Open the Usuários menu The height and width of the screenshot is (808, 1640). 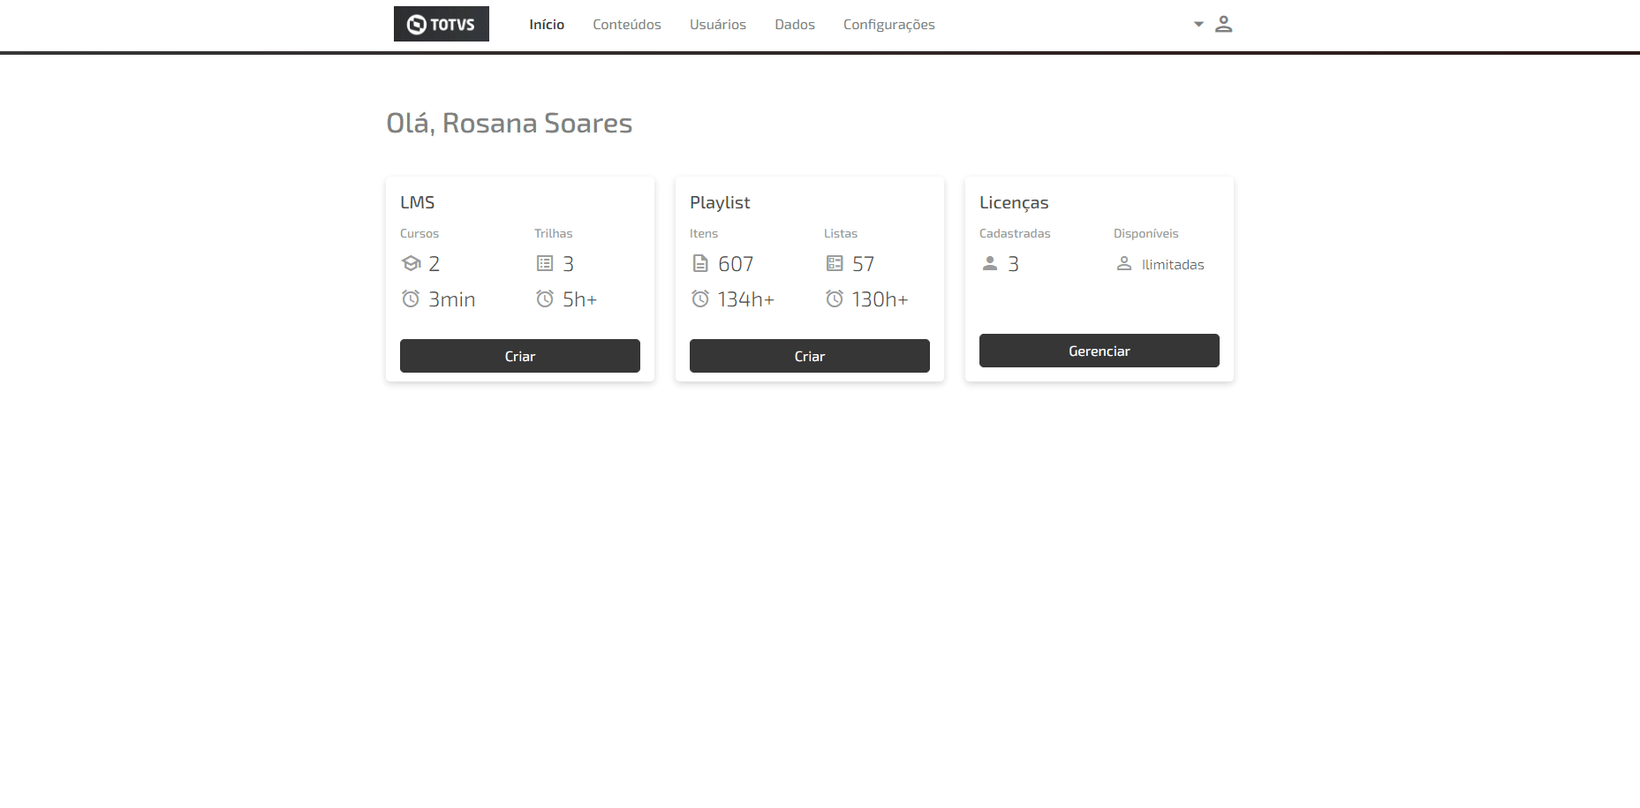(x=718, y=25)
